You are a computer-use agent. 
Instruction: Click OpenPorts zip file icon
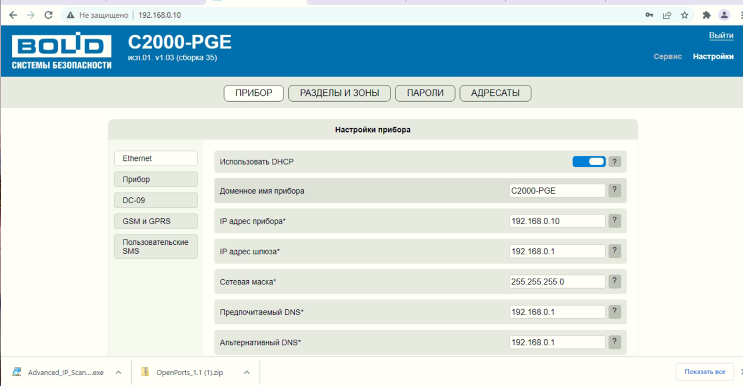(145, 372)
